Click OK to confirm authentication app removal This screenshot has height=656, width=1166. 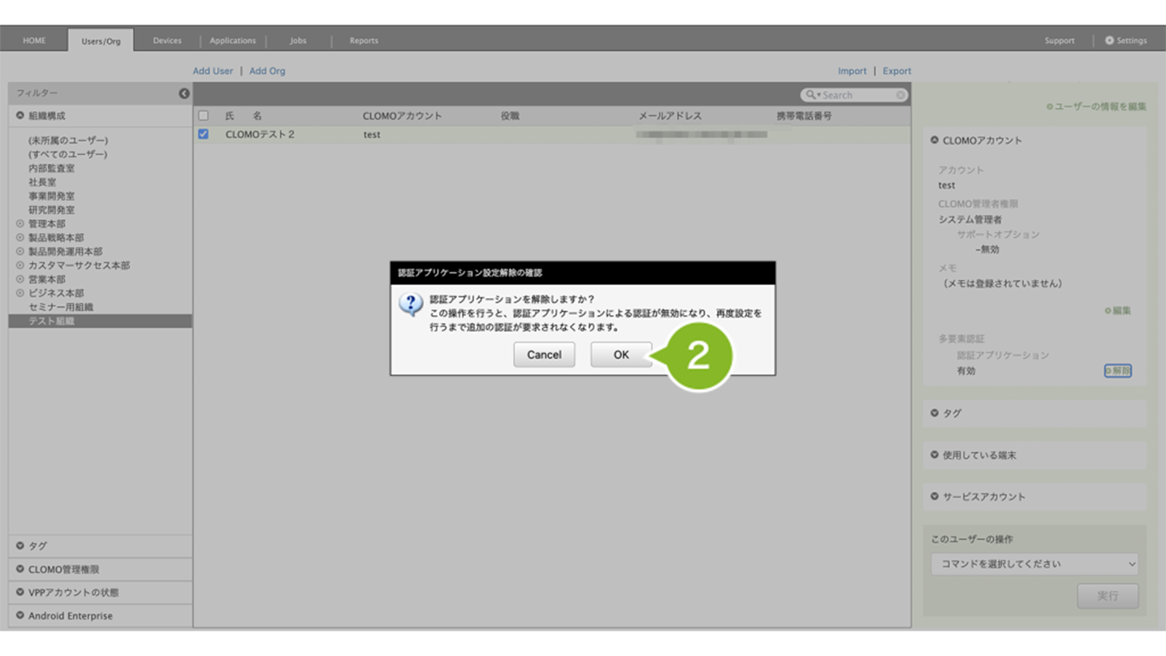coord(620,354)
